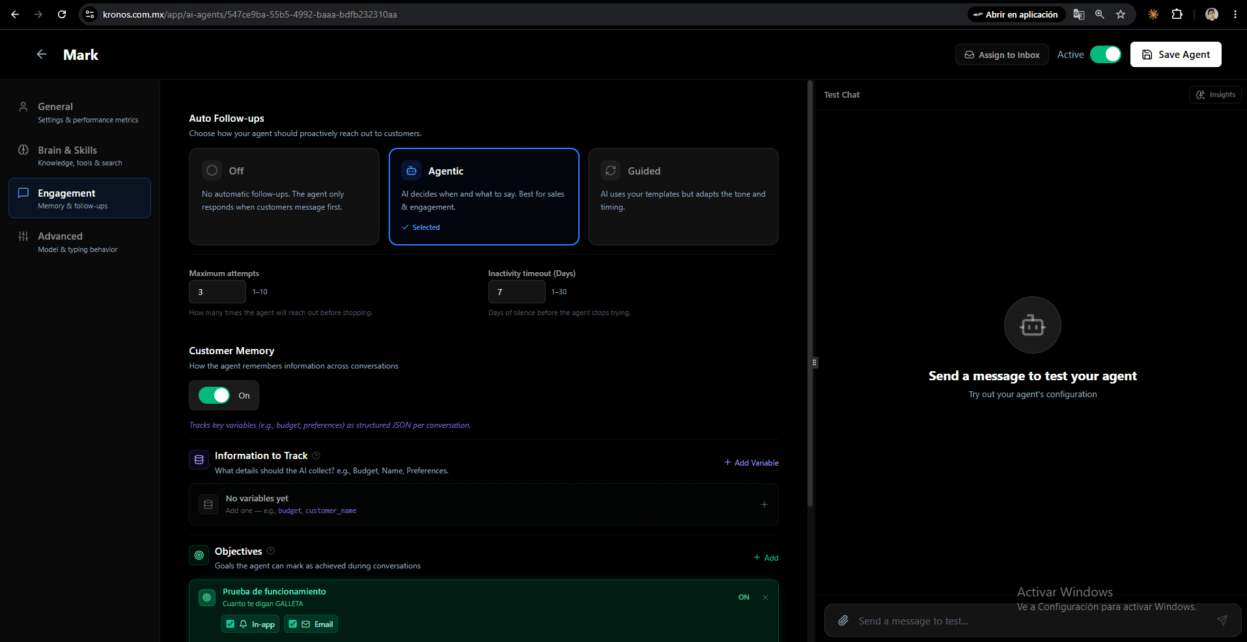Screen dimensions: 1247x642
Task: Click the Objectives target icon
Action: (x=199, y=555)
